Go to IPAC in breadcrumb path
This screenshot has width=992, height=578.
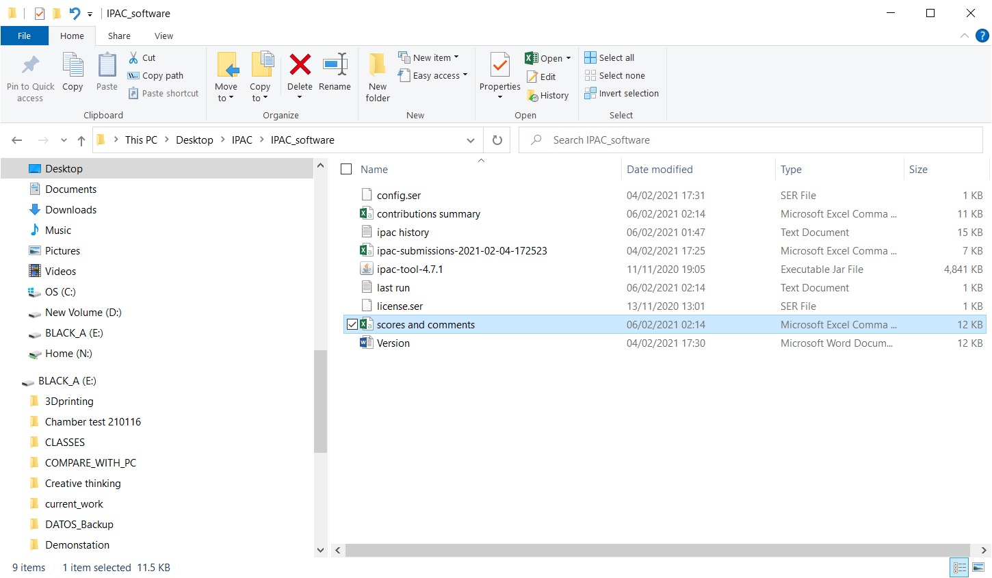[x=242, y=140]
